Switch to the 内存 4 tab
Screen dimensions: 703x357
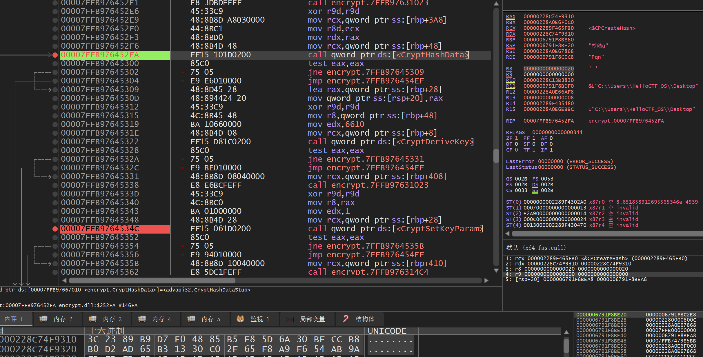pyautogui.click(x=161, y=319)
